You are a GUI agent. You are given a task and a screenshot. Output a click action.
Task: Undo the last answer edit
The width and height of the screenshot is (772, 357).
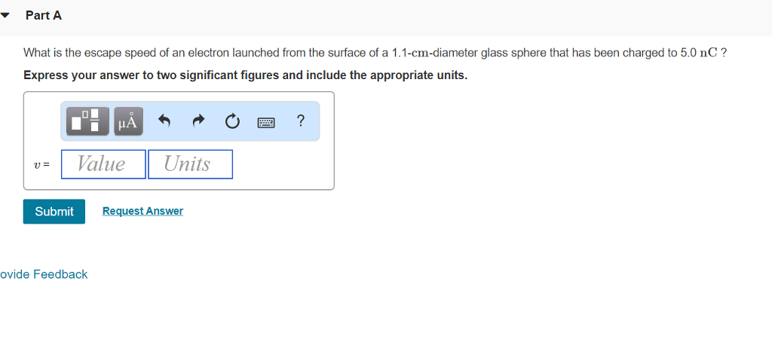coord(166,121)
